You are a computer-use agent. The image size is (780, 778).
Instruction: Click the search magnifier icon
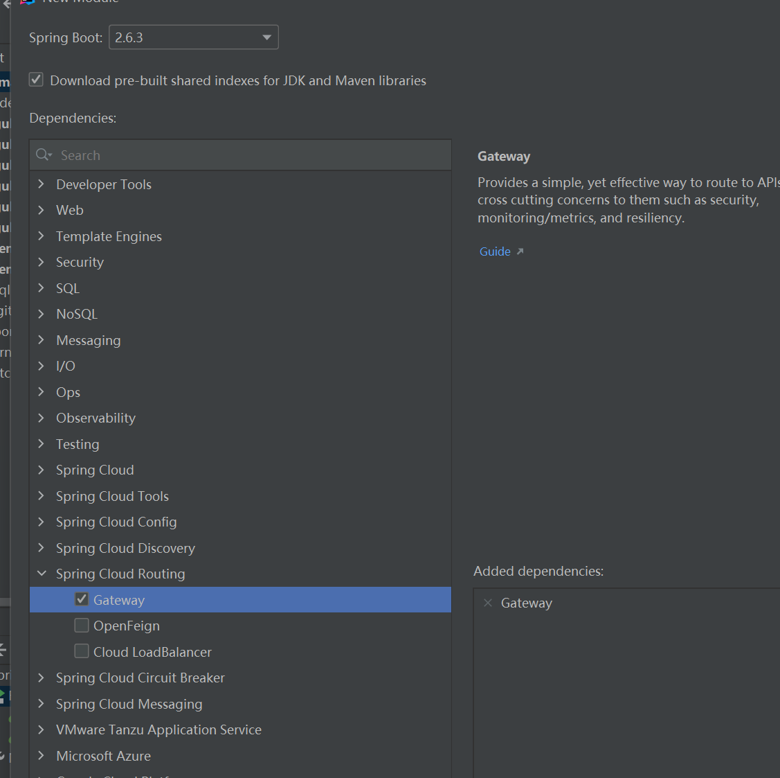pyautogui.click(x=44, y=155)
